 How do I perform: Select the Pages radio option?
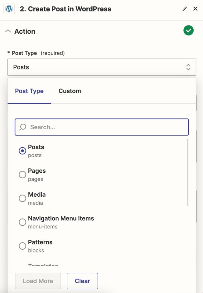pyautogui.click(x=22, y=175)
